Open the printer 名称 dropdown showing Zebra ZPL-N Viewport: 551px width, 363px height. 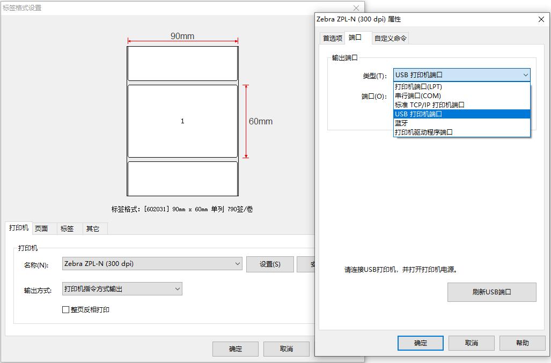(x=238, y=264)
